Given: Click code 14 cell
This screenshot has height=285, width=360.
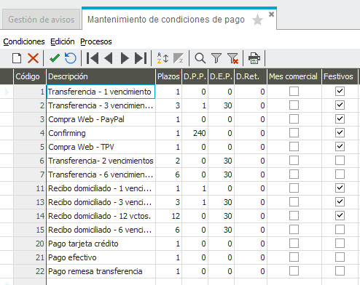Looking at the screenshot, I should [29, 216].
